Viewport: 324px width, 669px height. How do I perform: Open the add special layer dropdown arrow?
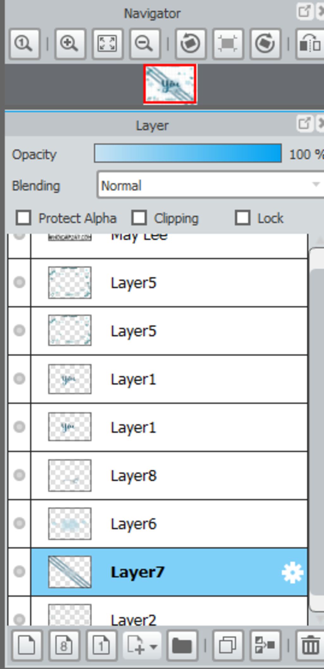(153, 647)
